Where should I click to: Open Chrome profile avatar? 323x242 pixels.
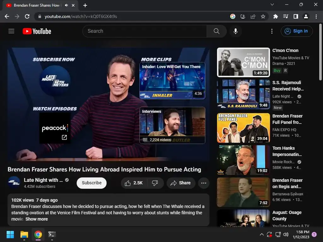(x=306, y=16)
